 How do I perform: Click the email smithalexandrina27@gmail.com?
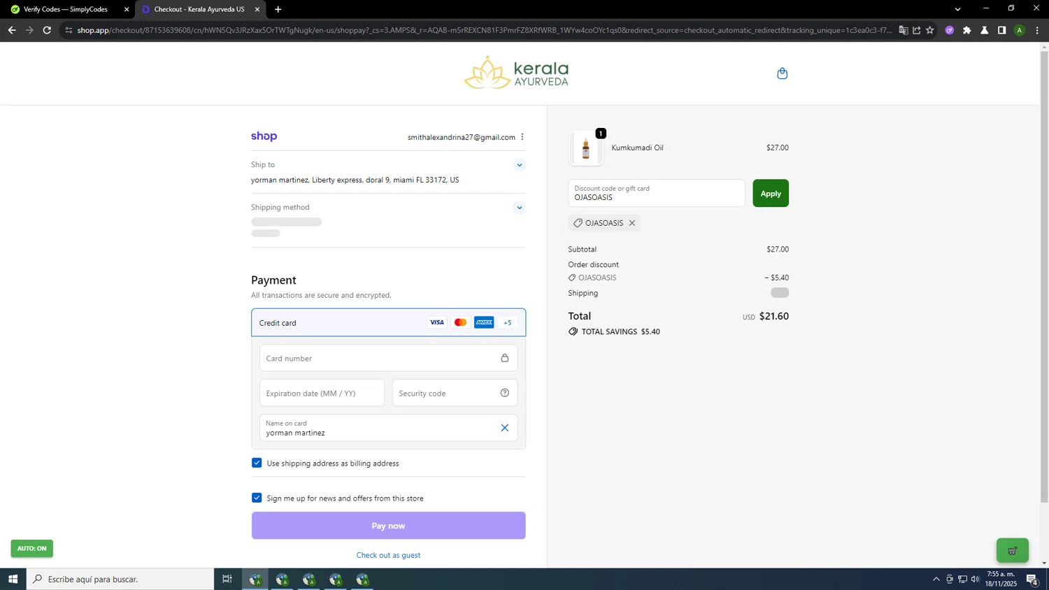[x=462, y=137]
